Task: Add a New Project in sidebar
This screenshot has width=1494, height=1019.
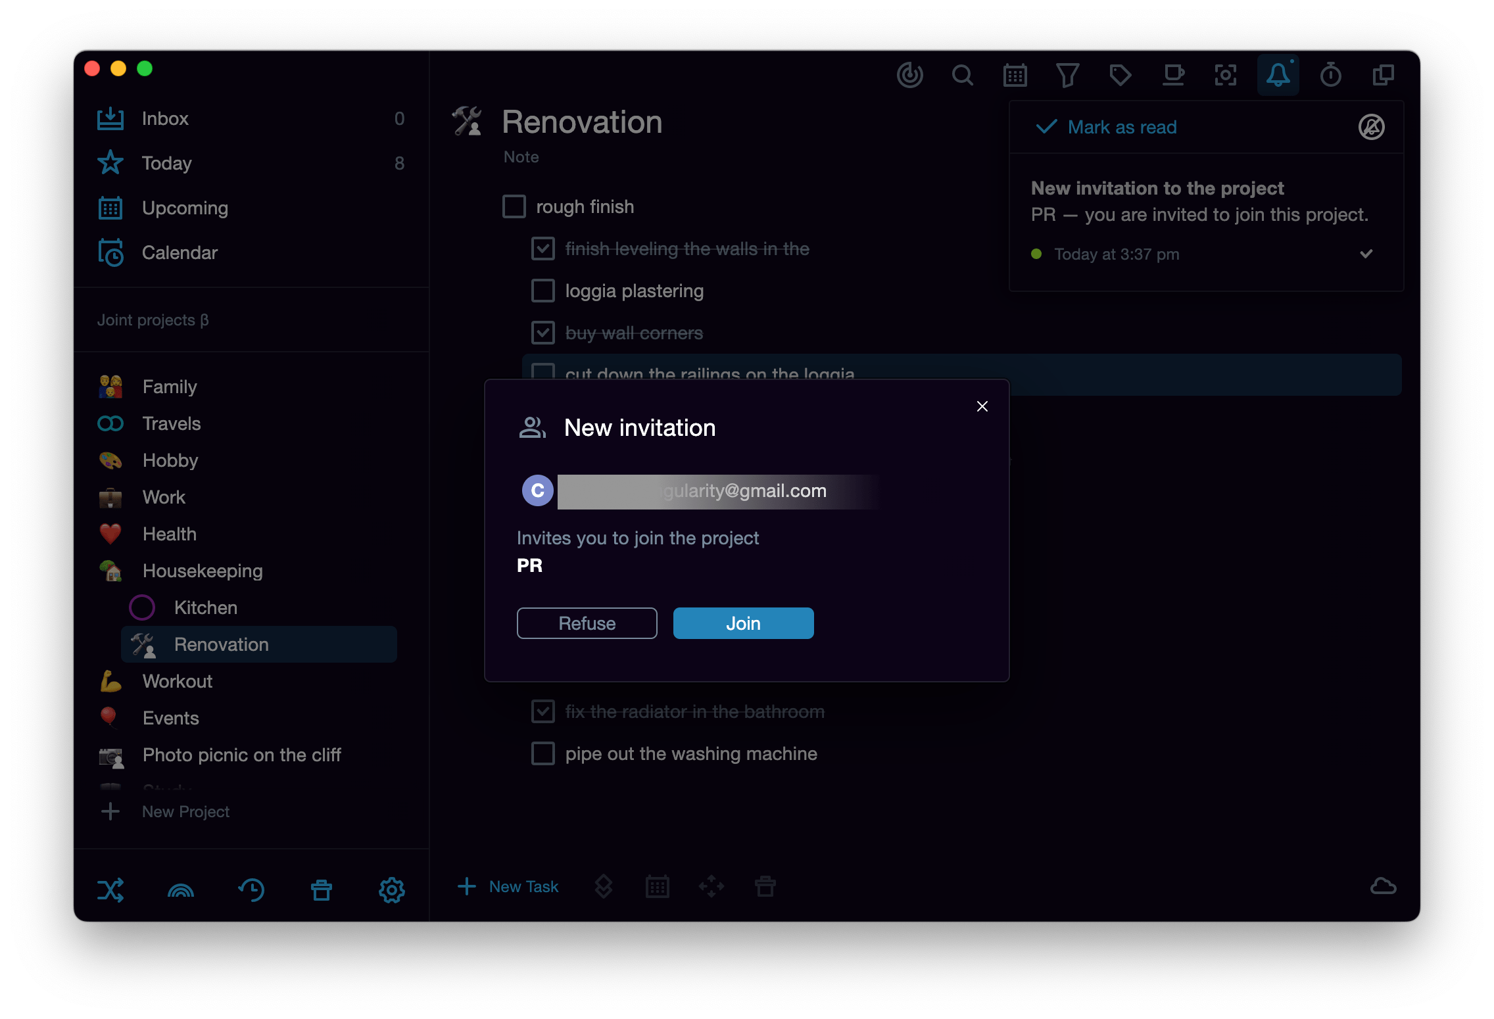Action: 166,811
